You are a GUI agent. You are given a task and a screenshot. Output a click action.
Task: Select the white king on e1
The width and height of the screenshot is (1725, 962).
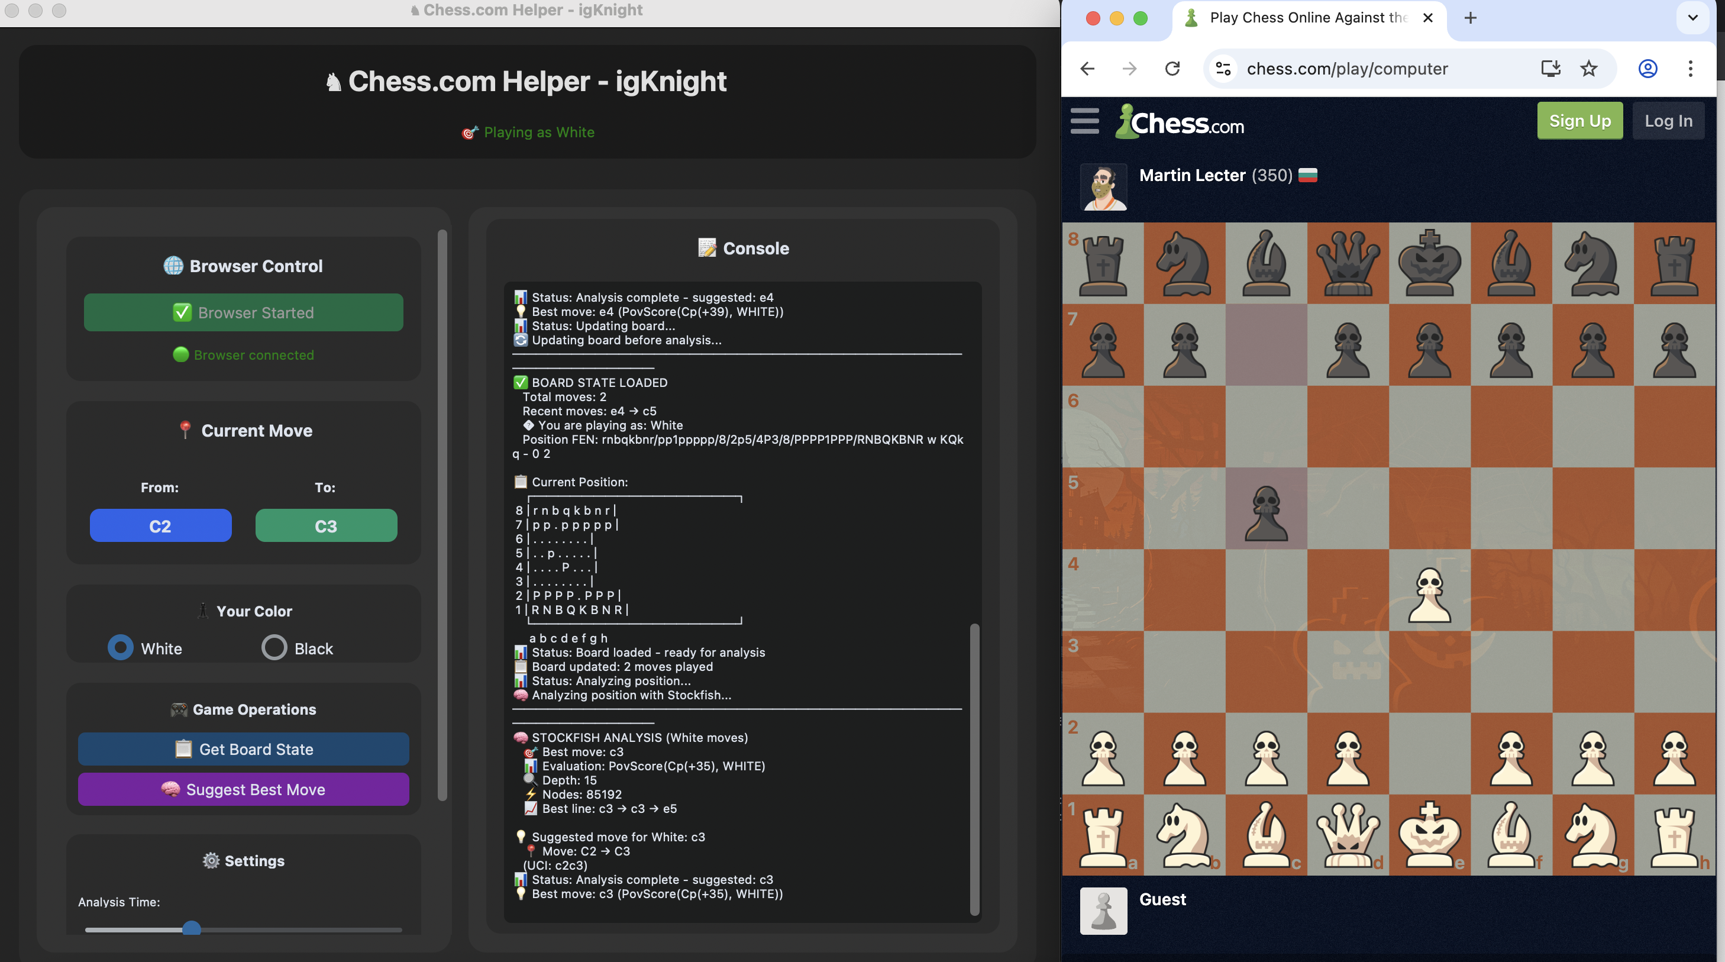1429,835
